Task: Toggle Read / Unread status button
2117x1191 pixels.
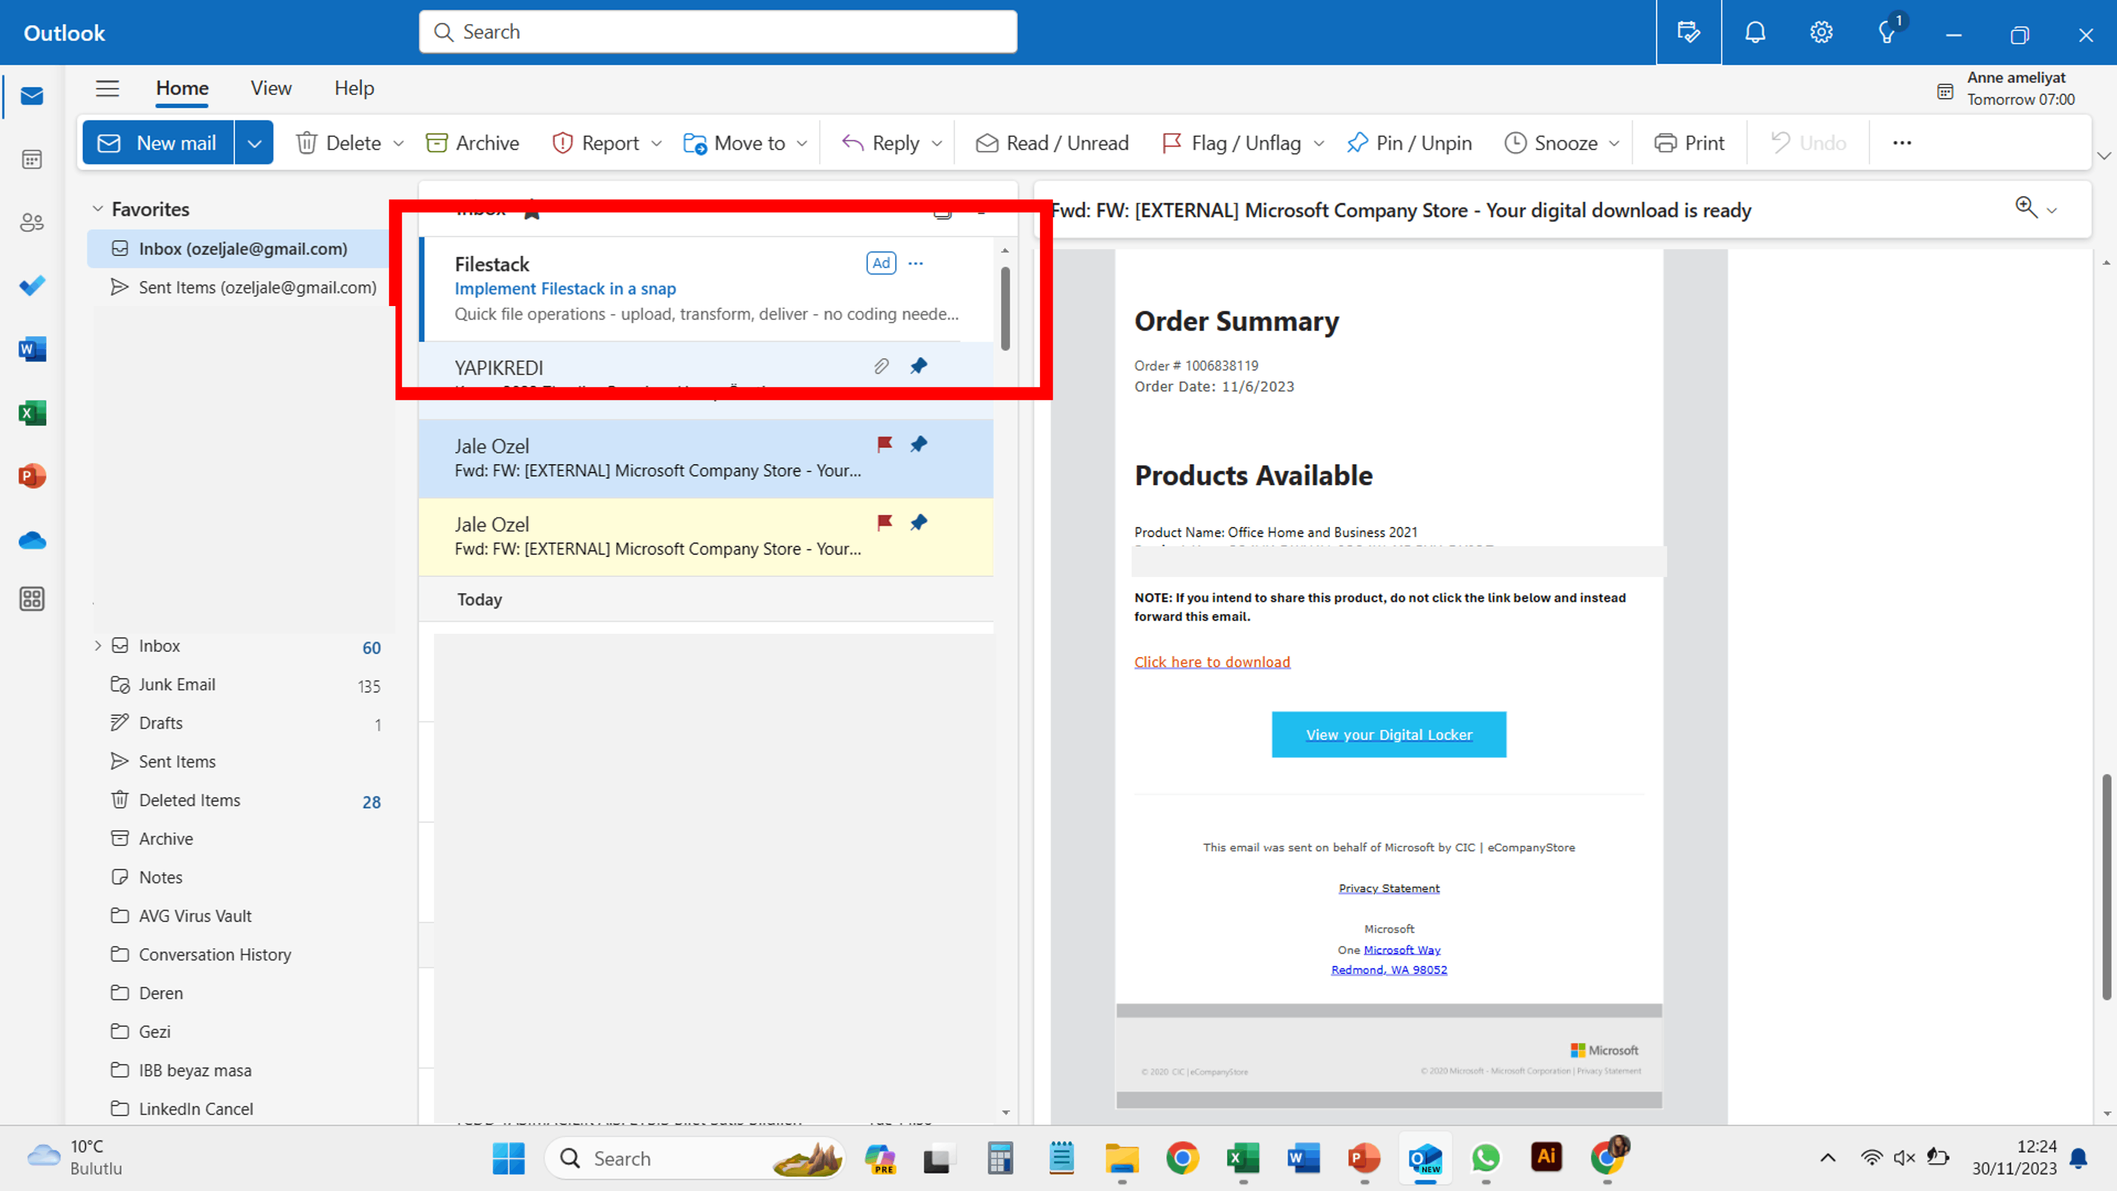Action: 1052,143
